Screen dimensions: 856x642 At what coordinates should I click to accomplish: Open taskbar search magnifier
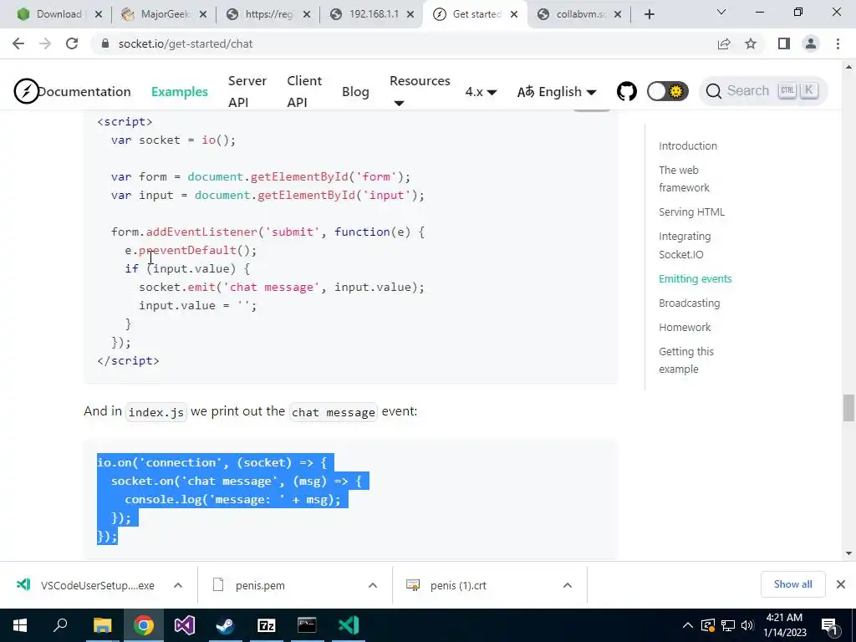click(x=60, y=625)
